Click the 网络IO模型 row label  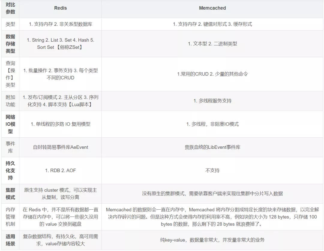tap(10, 124)
